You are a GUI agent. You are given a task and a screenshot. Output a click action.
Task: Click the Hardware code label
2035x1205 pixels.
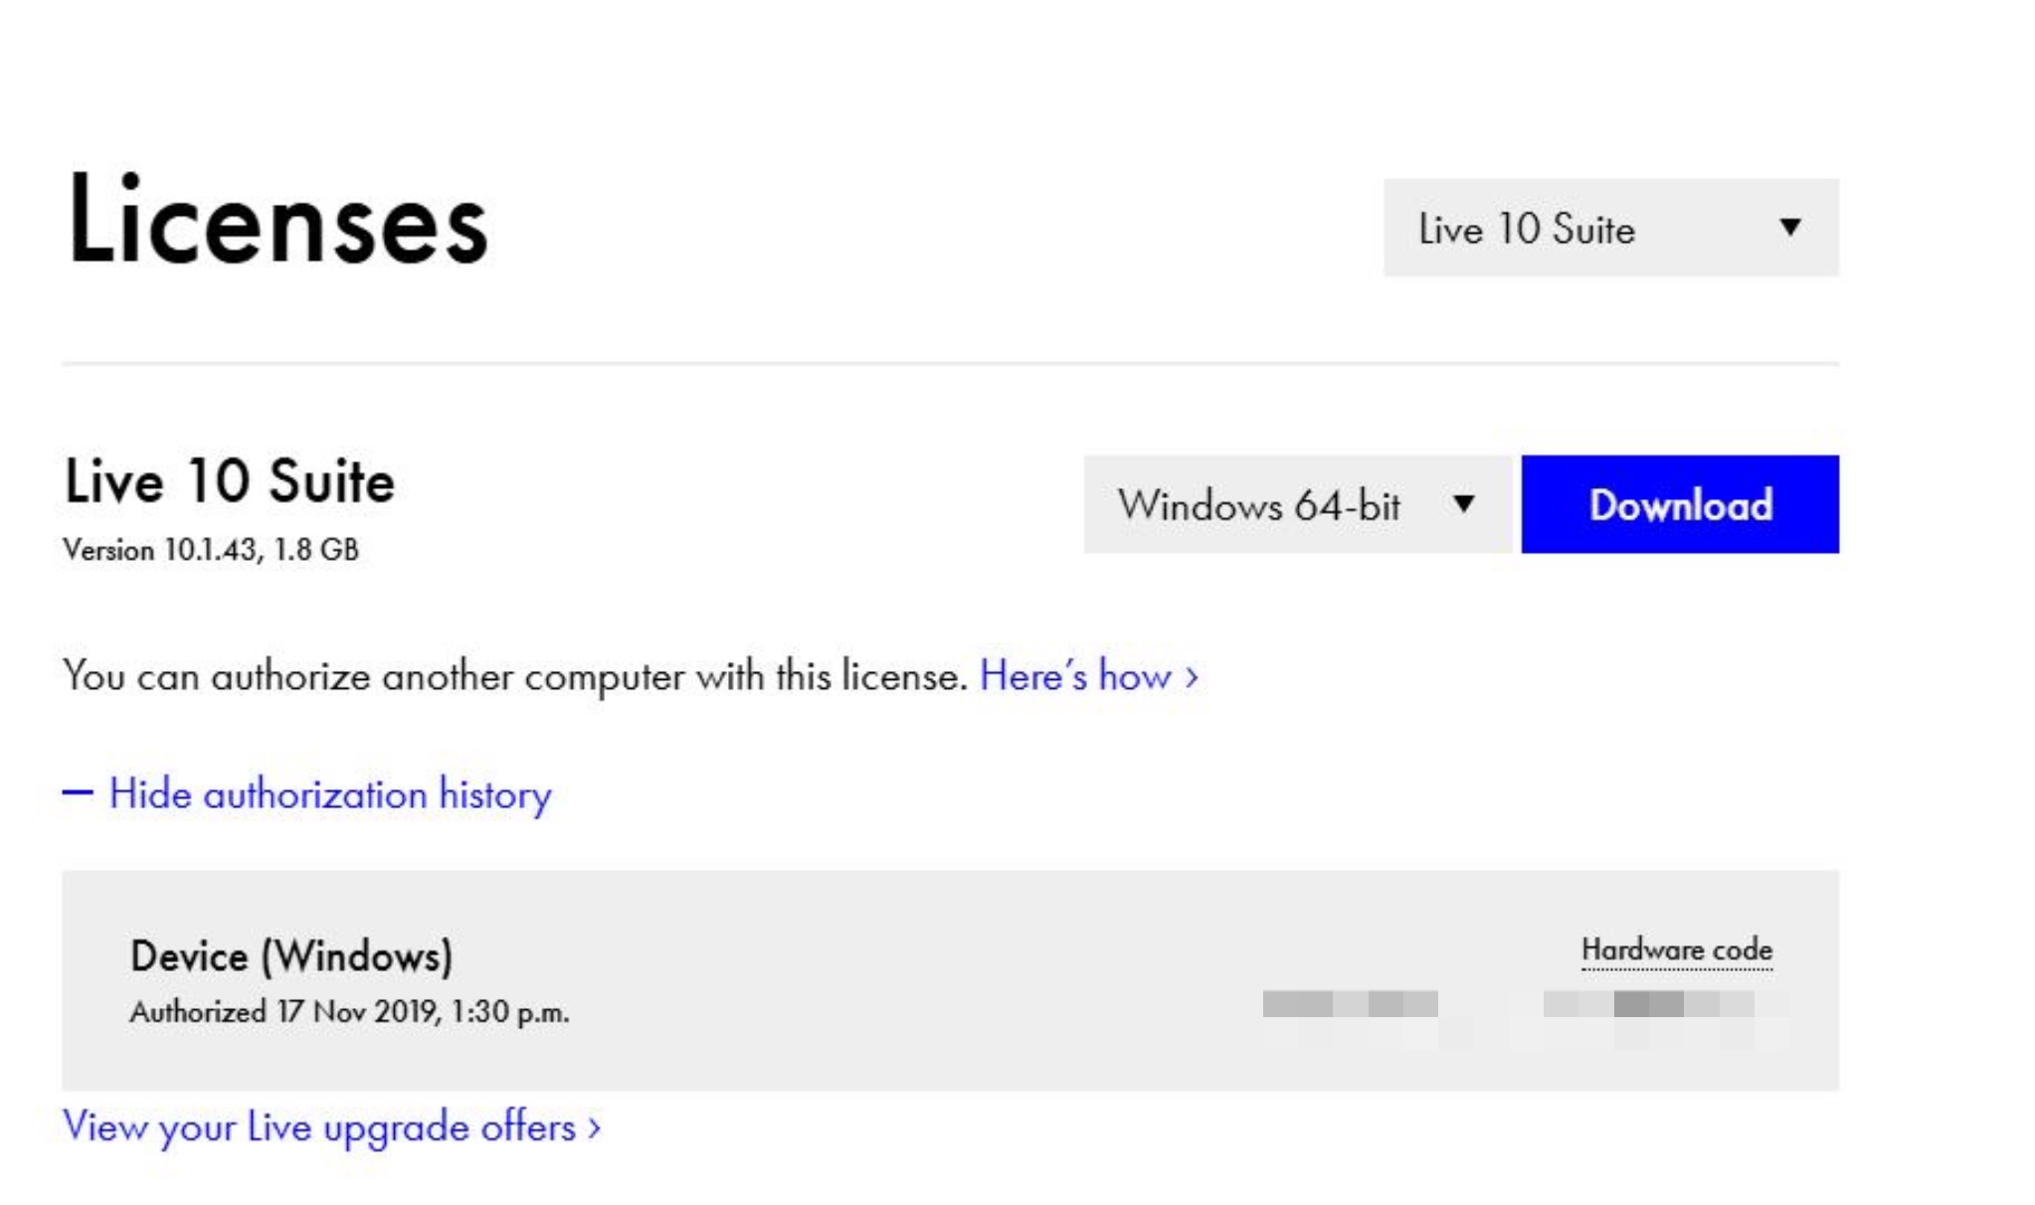pyautogui.click(x=1677, y=949)
